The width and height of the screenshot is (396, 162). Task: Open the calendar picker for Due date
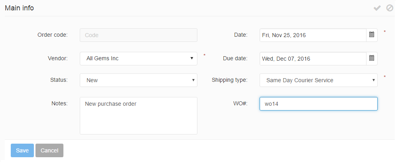click(x=372, y=58)
